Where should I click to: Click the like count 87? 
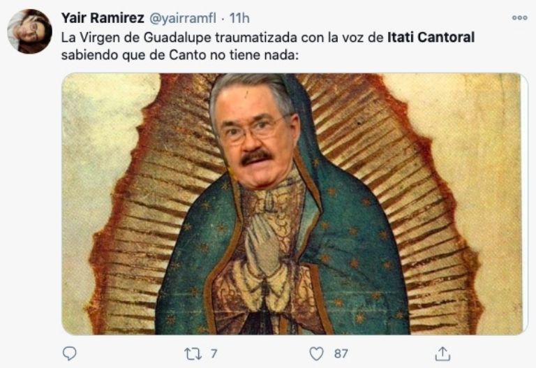341,353
